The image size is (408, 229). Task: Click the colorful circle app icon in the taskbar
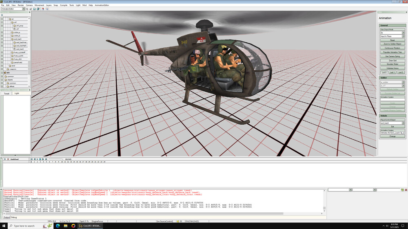coord(73,226)
